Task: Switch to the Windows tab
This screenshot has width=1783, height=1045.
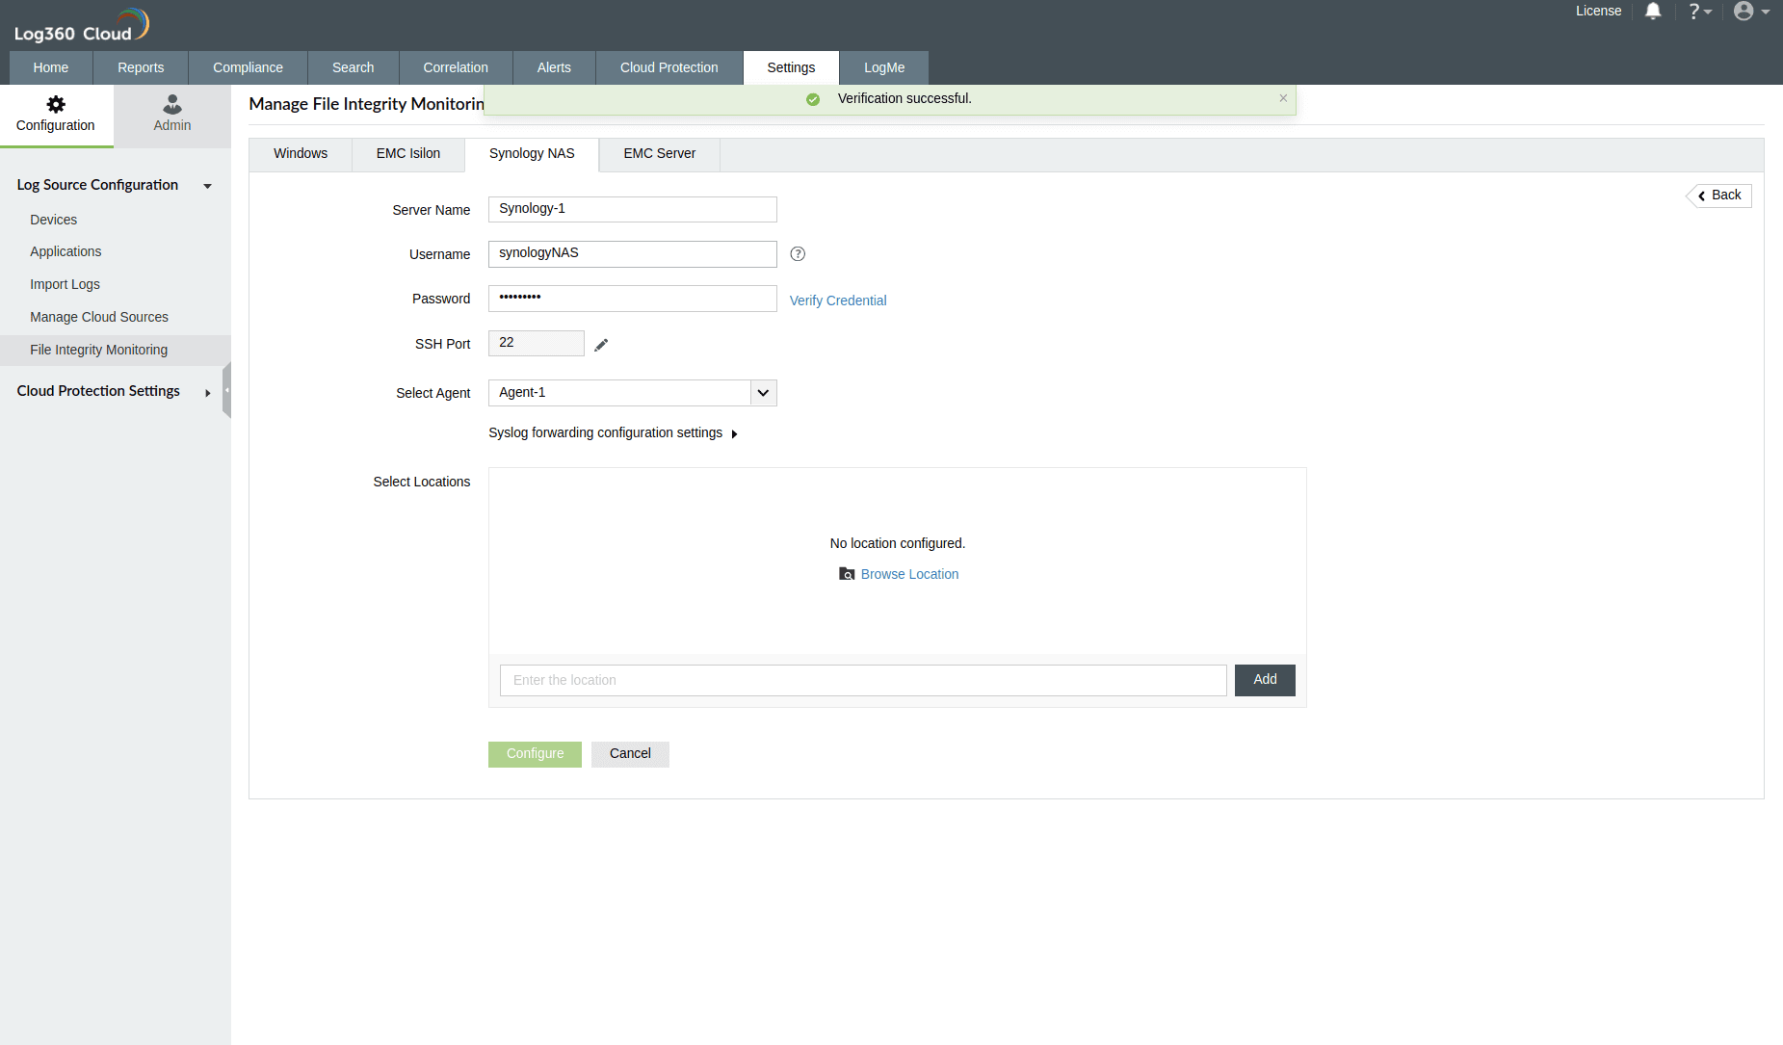Action: pos(301,154)
